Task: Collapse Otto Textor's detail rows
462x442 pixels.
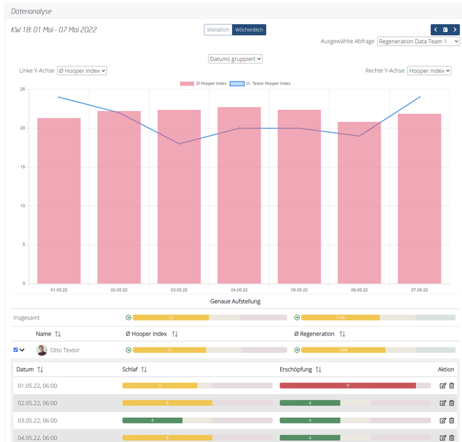Action: point(23,350)
